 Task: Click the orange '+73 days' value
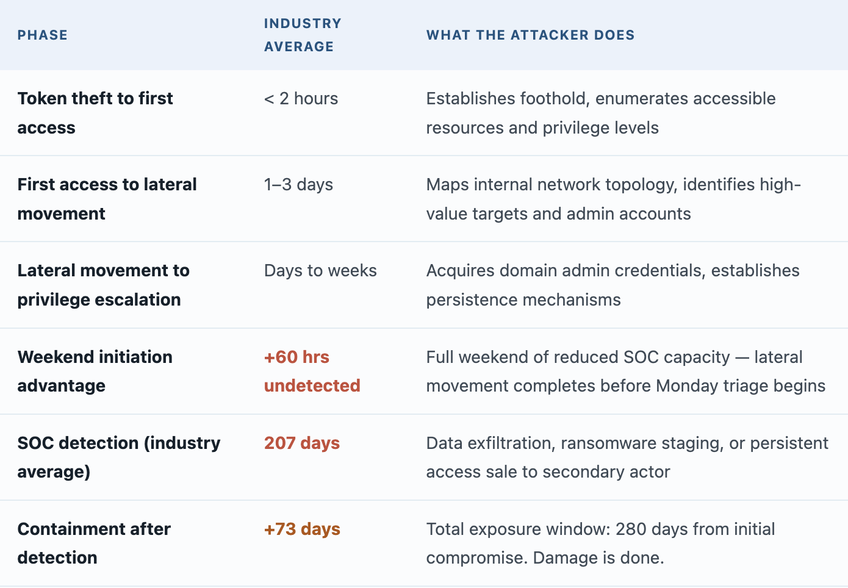click(302, 529)
